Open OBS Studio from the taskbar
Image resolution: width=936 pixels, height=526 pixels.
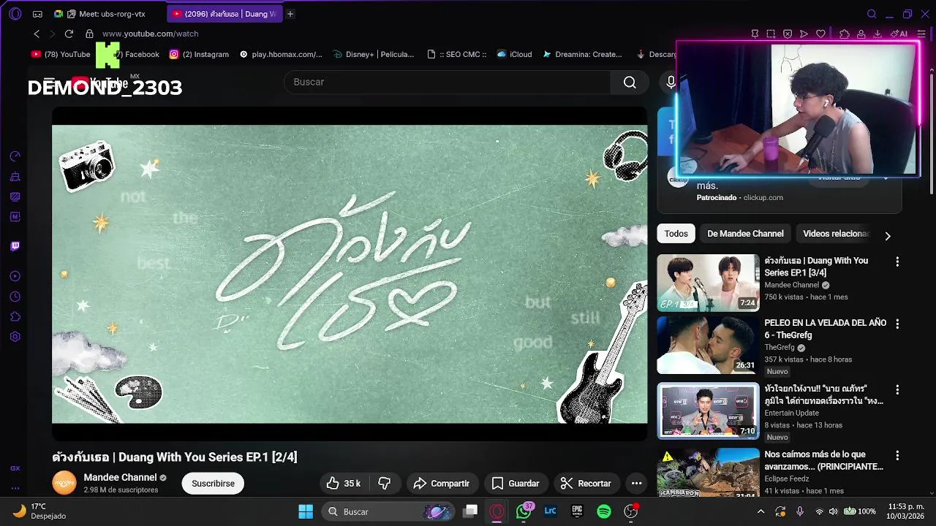630,511
